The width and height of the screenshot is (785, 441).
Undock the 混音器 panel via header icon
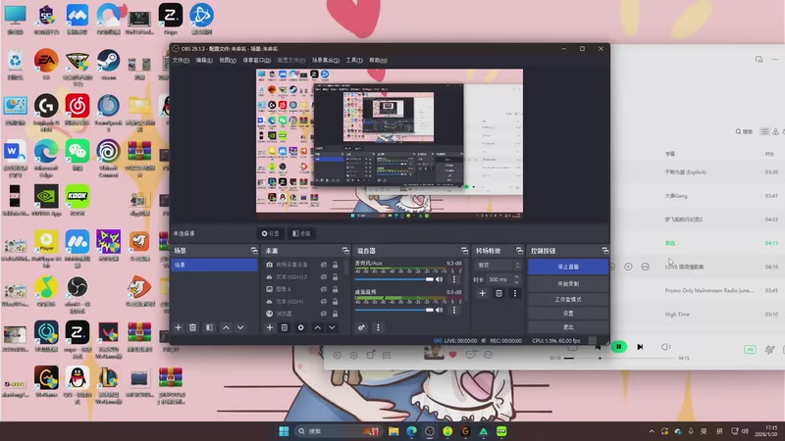[464, 251]
